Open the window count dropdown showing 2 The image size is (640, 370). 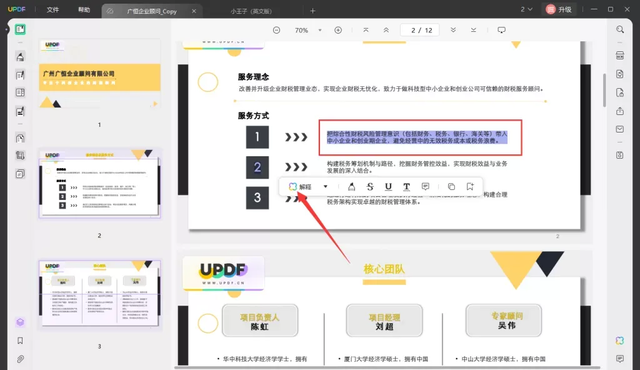[526, 9]
